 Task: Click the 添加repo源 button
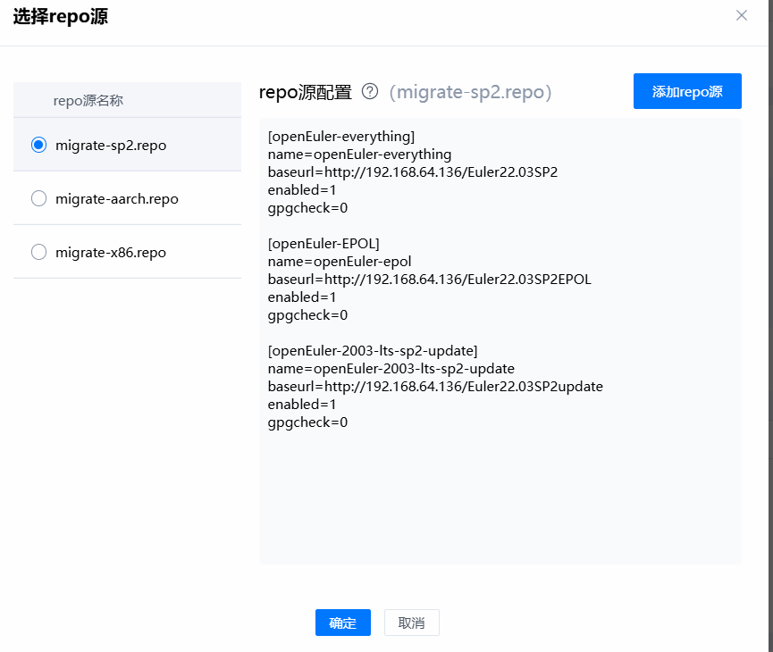tap(687, 91)
